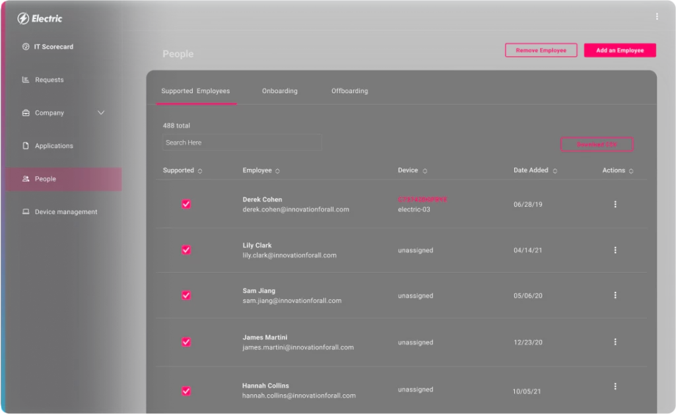676x414 pixels.
Task: Switch to the Onboarding tab
Action: (279, 90)
